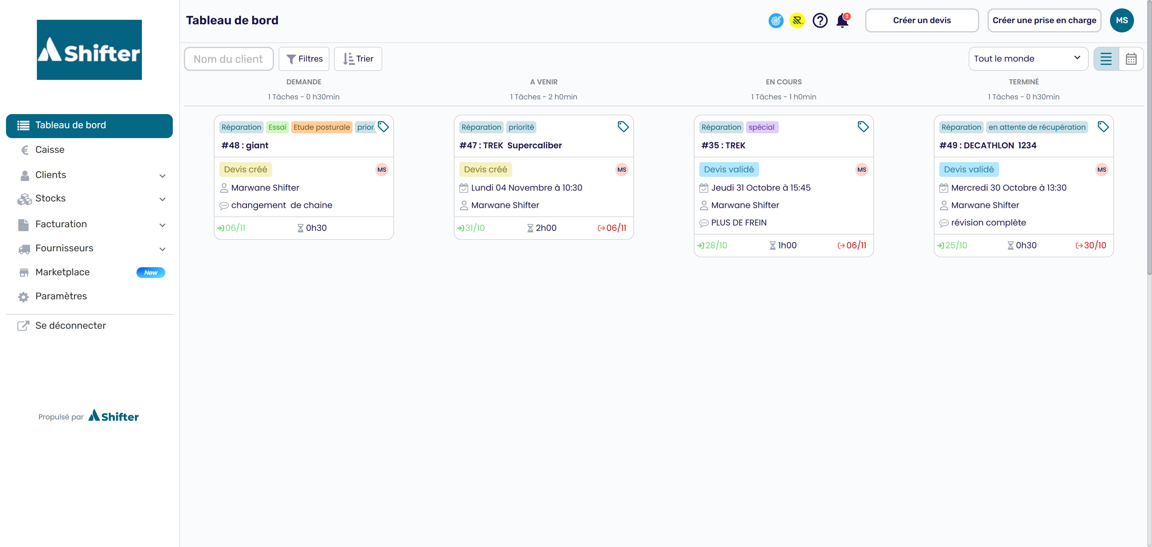1152x547 pixels.
Task: Open the help question mark icon
Action: 820,21
